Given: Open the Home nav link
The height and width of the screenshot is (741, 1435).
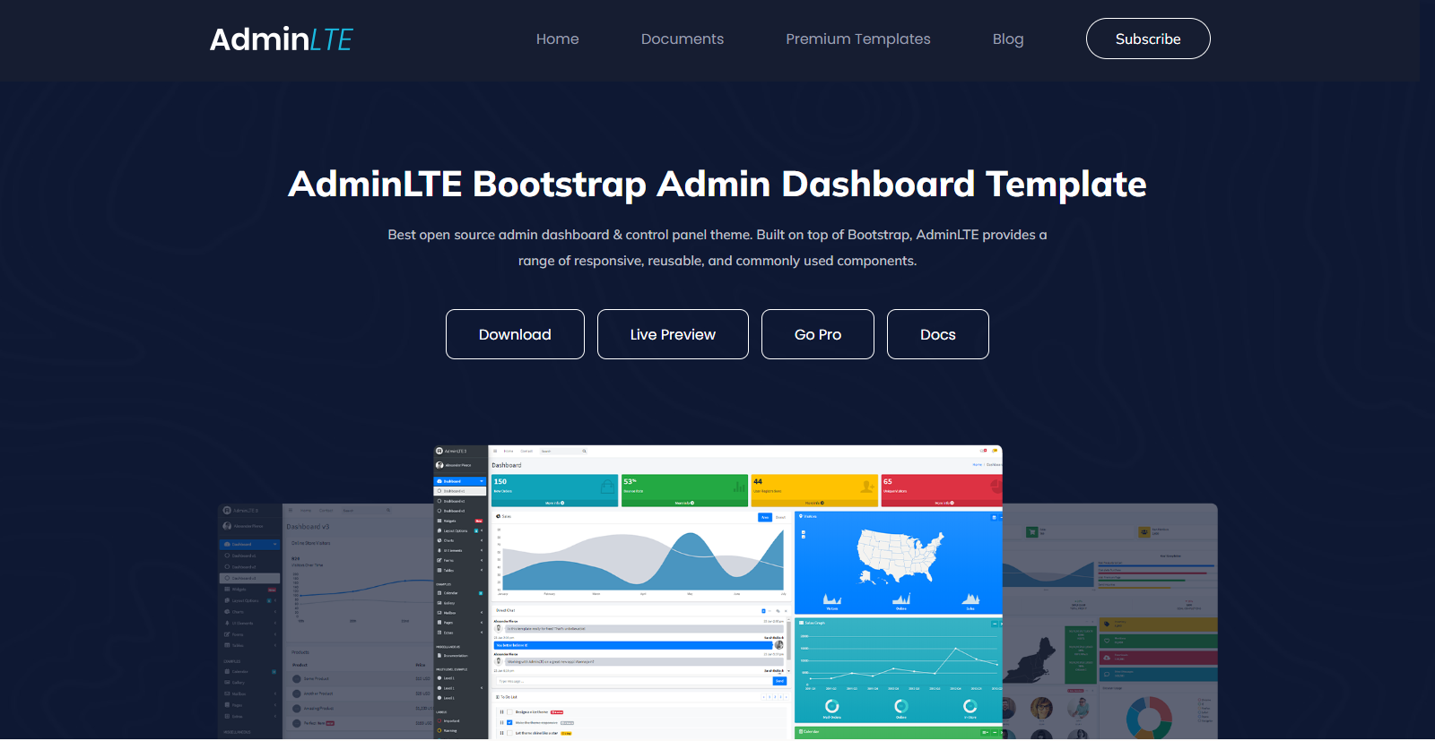Looking at the screenshot, I should click(557, 39).
